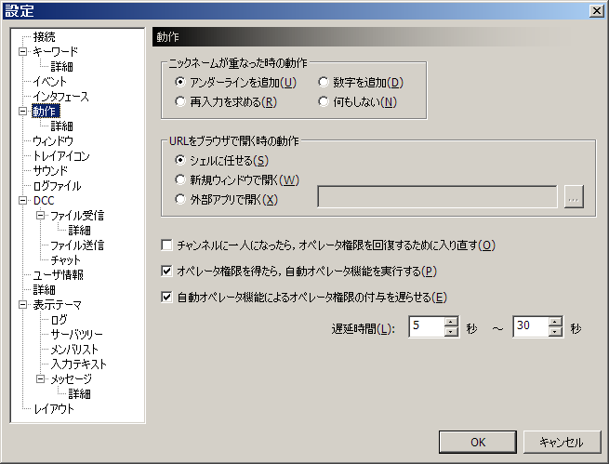609x464 pixels.
Task: Open 詳細 under メッセージ
Action: tap(79, 394)
